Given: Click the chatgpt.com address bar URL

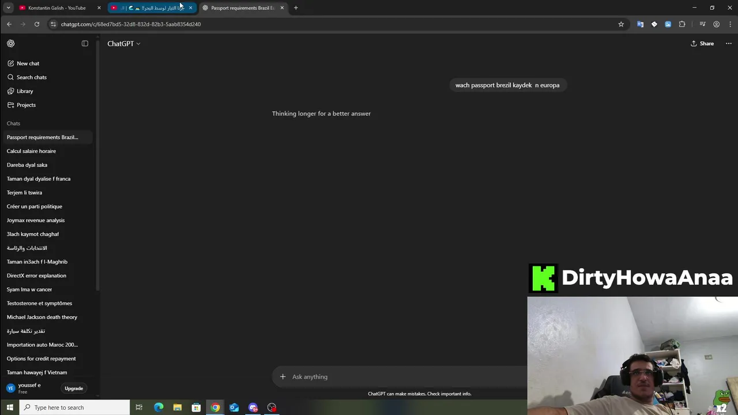Looking at the screenshot, I should coord(131,24).
